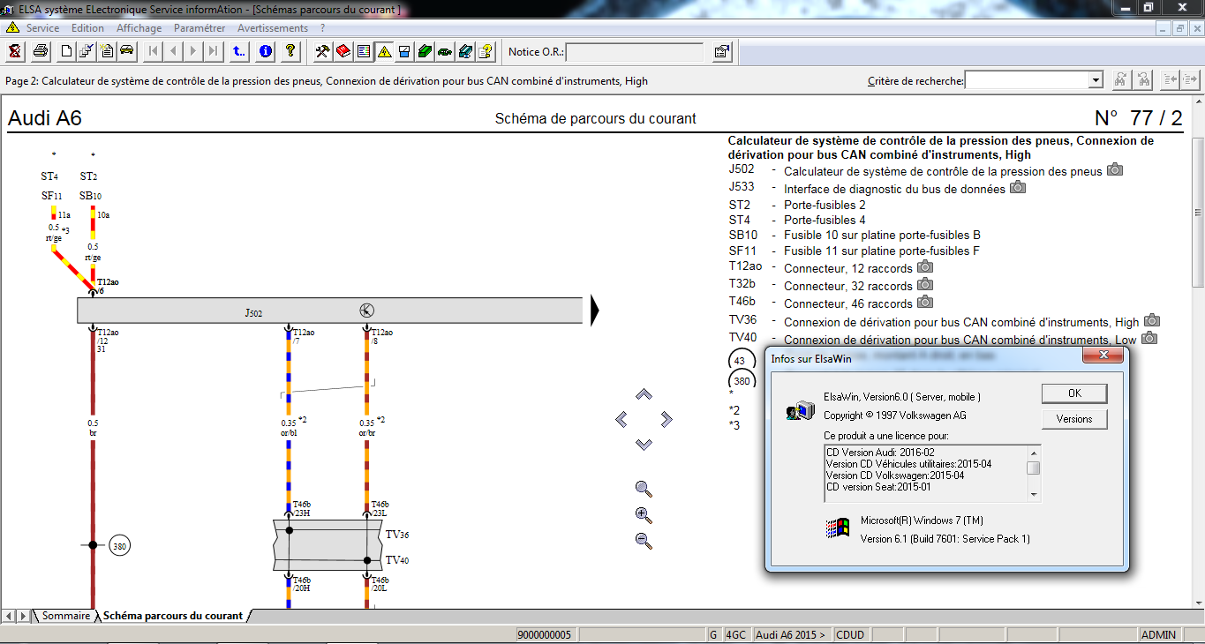
Task: Open the question mark help menu
Action: [x=323, y=28]
